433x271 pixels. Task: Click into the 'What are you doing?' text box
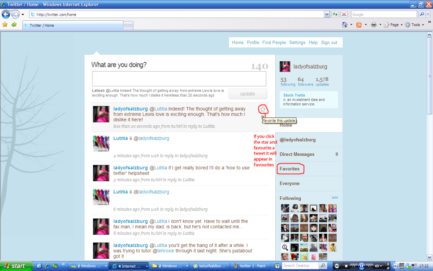pyautogui.click(x=179, y=79)
